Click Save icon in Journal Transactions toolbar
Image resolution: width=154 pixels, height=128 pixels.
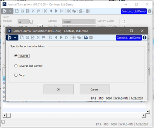pyautogui.click(x=22, y=11)
